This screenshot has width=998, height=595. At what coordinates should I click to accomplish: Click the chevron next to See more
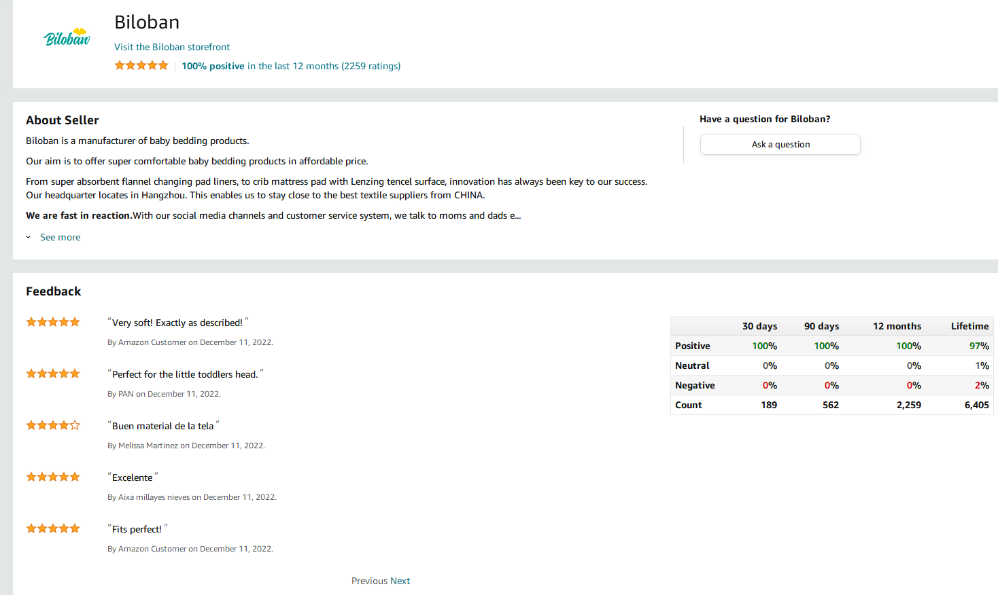click(29, 237)
